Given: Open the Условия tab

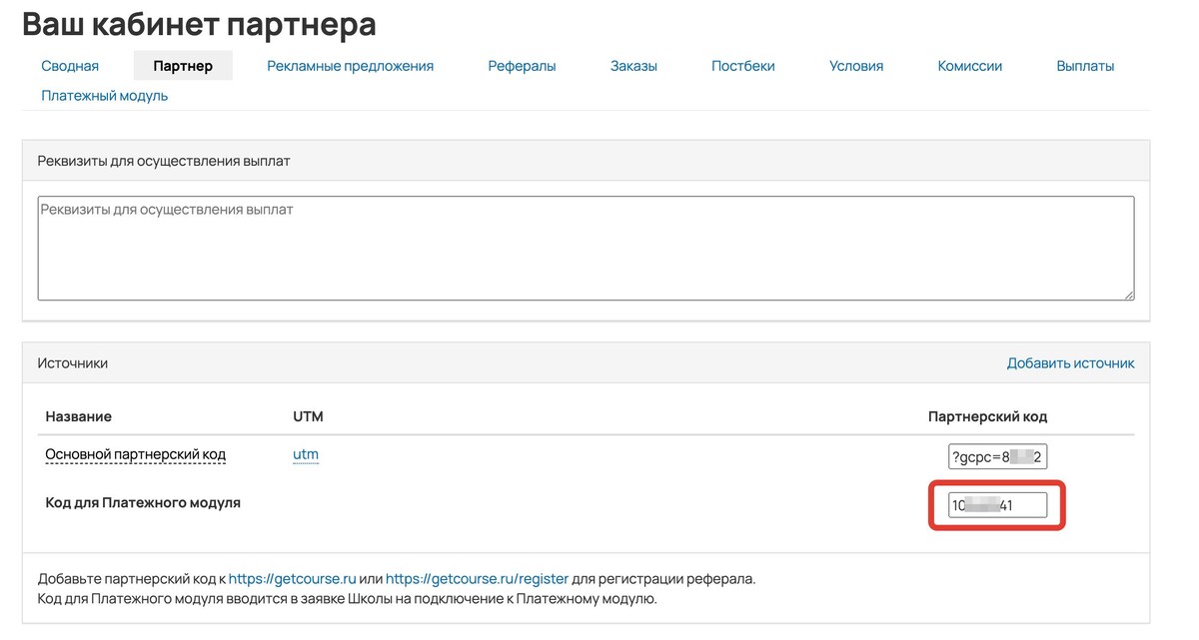Looking at the screenshot, I should (856, 66).
